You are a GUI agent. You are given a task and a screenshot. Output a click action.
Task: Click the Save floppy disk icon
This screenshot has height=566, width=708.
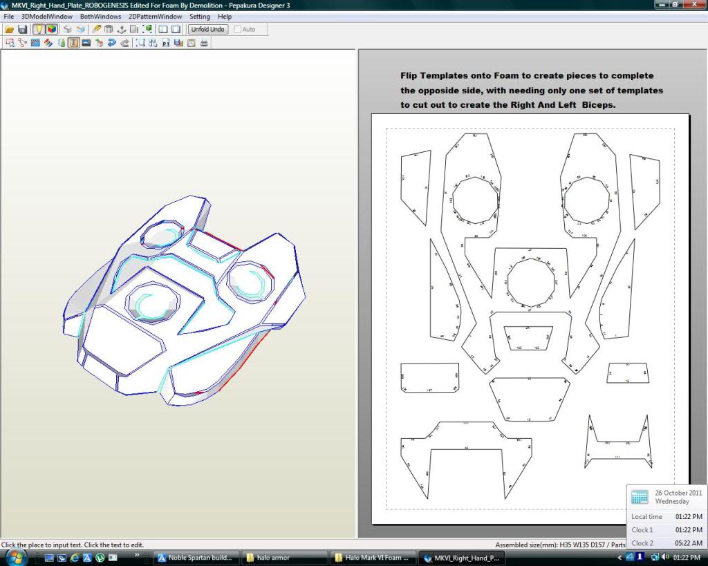click(22, 30)
